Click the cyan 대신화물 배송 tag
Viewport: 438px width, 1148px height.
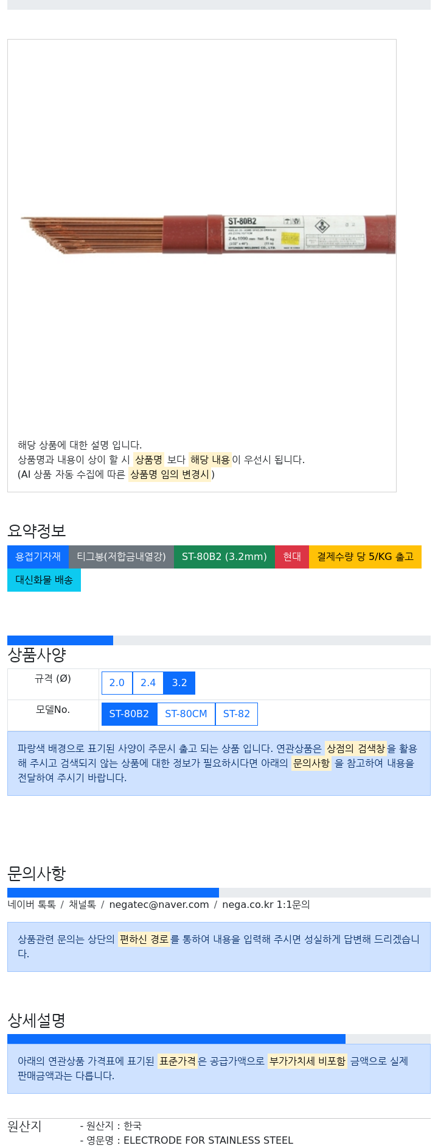[44, 579]
